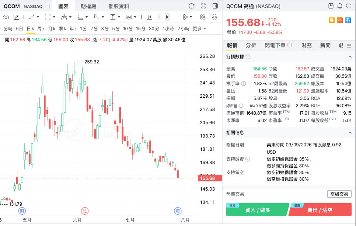Open dropdown arrow next to arrow tool
This screenshot has height=226, width=356.
coord(103,17)
